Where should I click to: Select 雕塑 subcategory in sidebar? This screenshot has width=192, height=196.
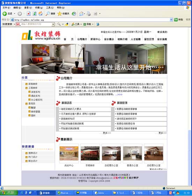point(33,108)
